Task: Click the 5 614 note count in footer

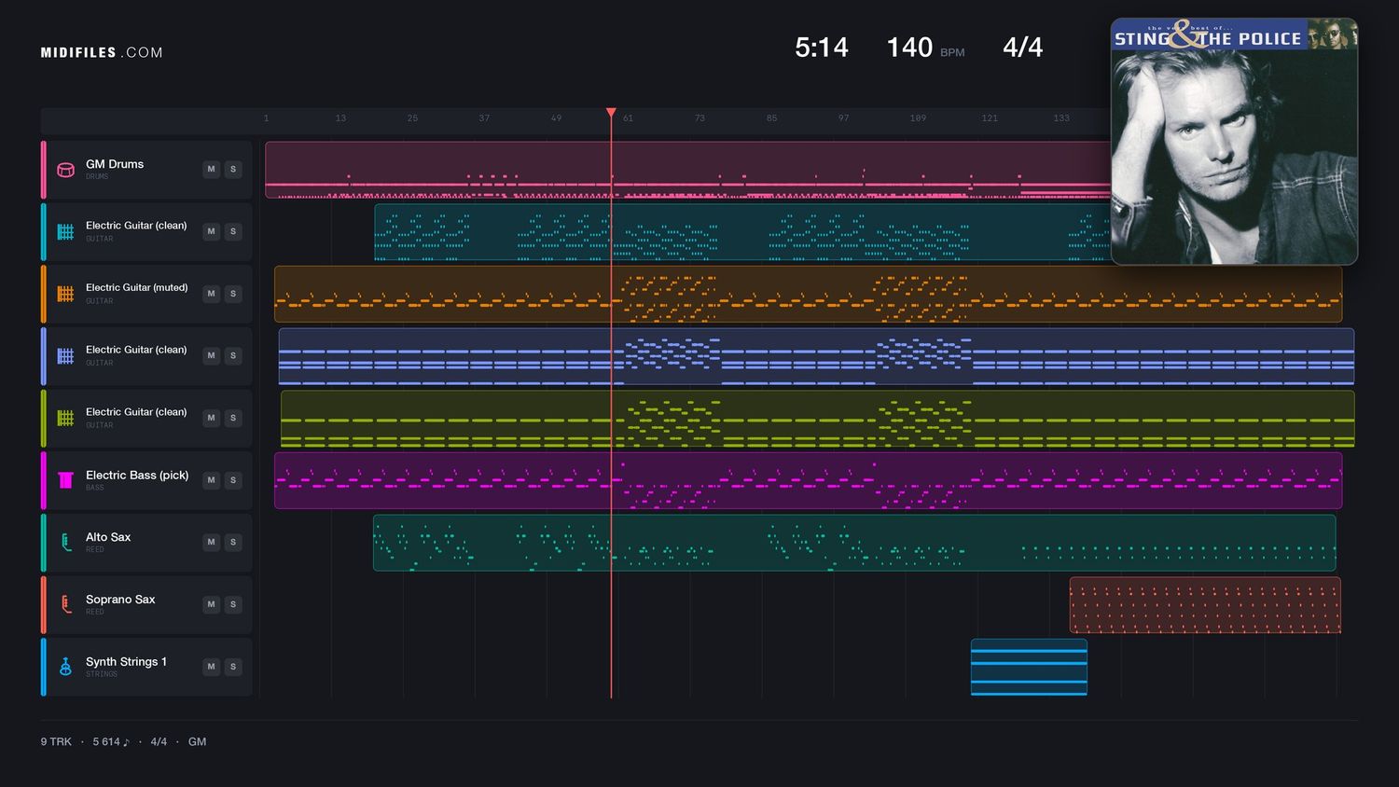Action: point(111,742)
